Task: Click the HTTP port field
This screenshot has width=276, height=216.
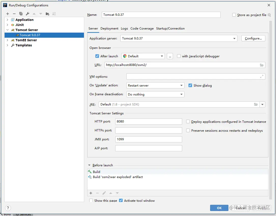Action: (x=149, y=121)
